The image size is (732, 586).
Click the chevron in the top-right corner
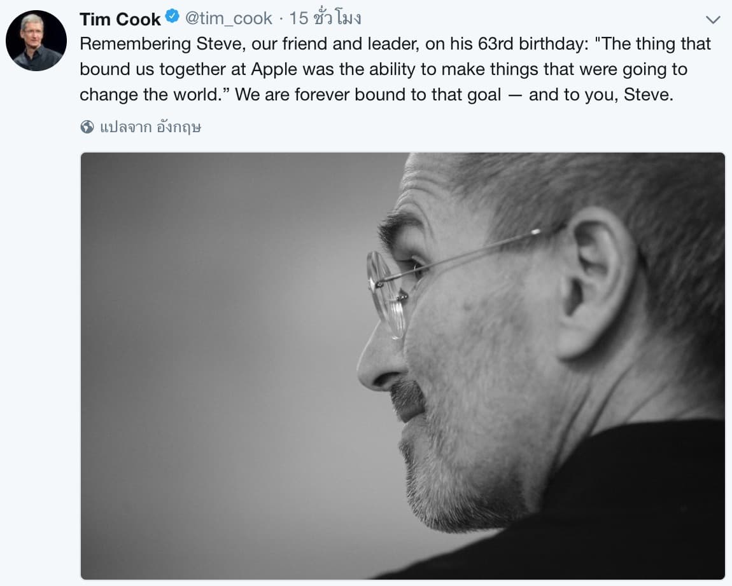[714, 19]
